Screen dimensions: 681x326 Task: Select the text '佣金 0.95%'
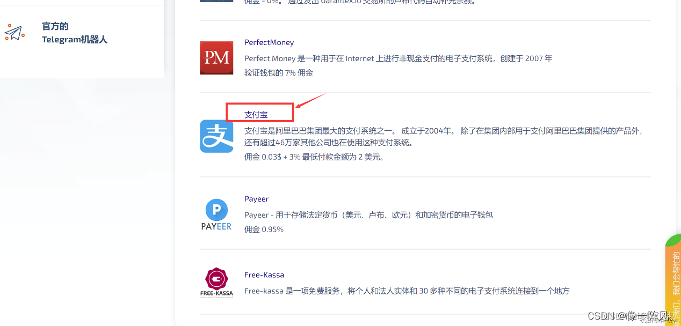[x=264, y=229]
